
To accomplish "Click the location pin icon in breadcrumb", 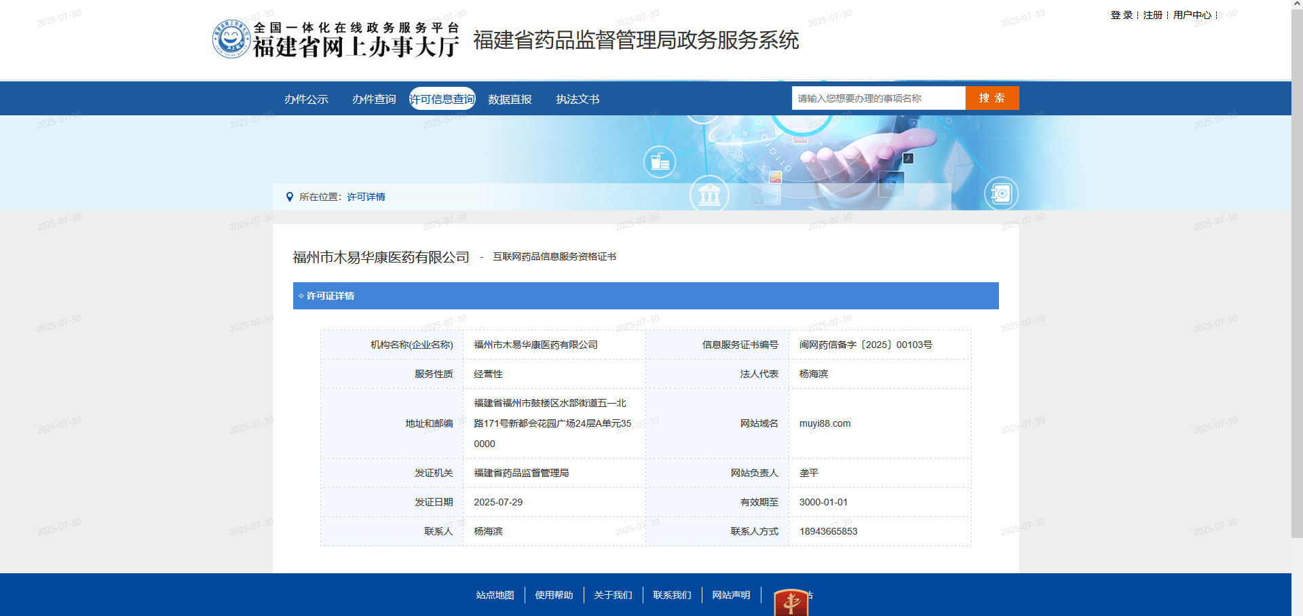I will click(290, 197).
